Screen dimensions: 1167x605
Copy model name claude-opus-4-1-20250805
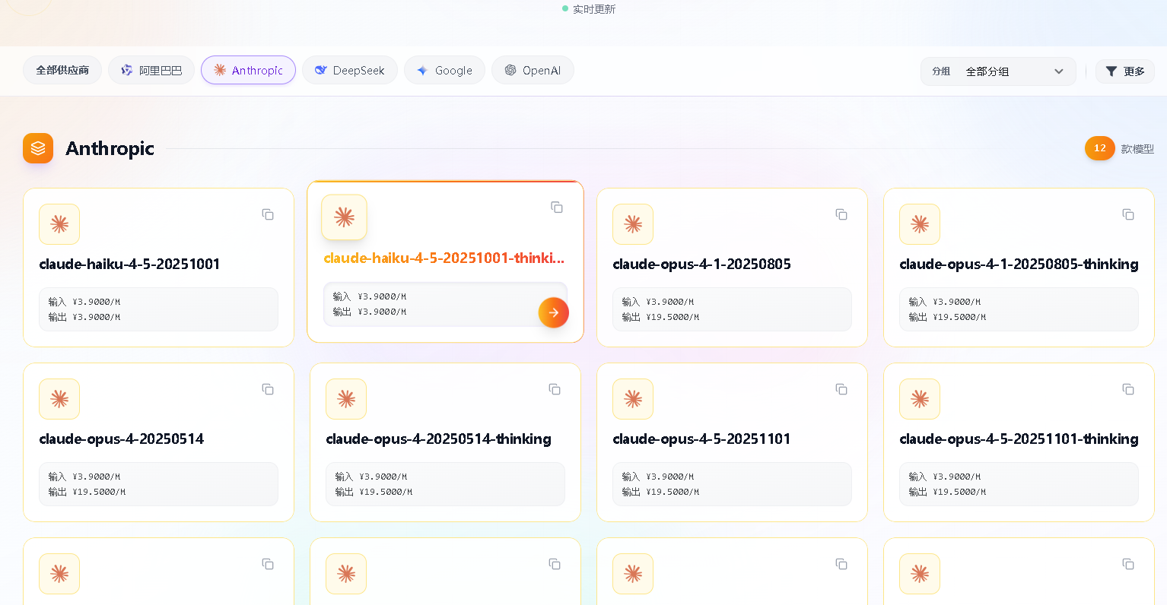[841, 214]
